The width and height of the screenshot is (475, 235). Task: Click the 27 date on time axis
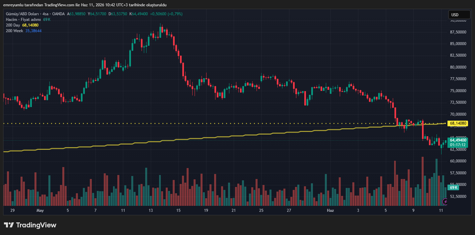(x=289, y=210)
